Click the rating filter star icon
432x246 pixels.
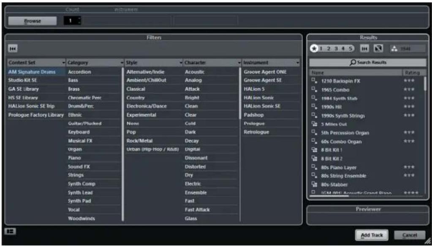[314, 49]
